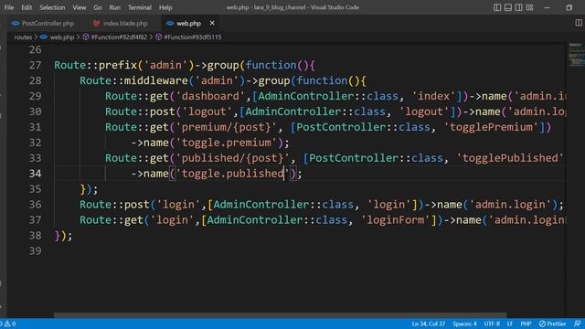Open the Edit menu
This screenshot has width=585, height=329.
click(x=27, y=7)
